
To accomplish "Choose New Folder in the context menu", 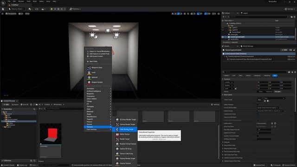I will point(98,61).
